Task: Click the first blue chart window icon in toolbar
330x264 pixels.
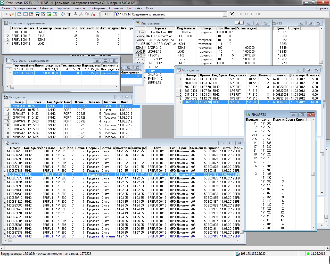Action: point(20,14)
